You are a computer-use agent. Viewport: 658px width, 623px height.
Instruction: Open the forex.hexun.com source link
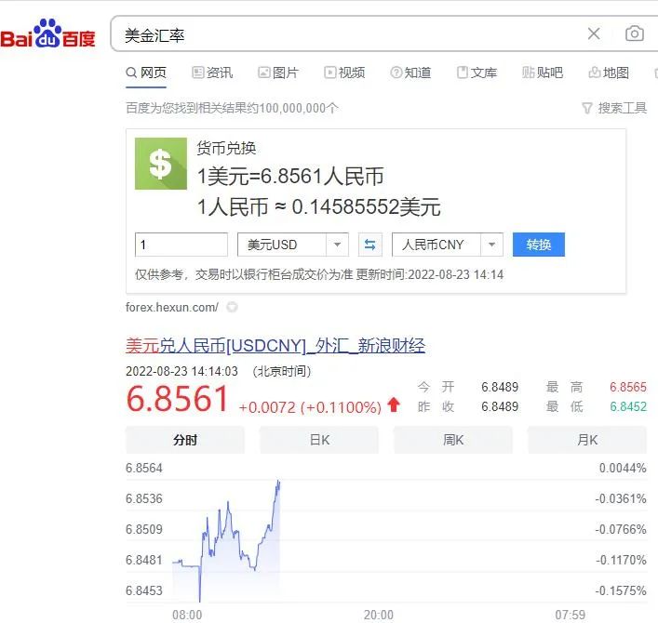171,307
